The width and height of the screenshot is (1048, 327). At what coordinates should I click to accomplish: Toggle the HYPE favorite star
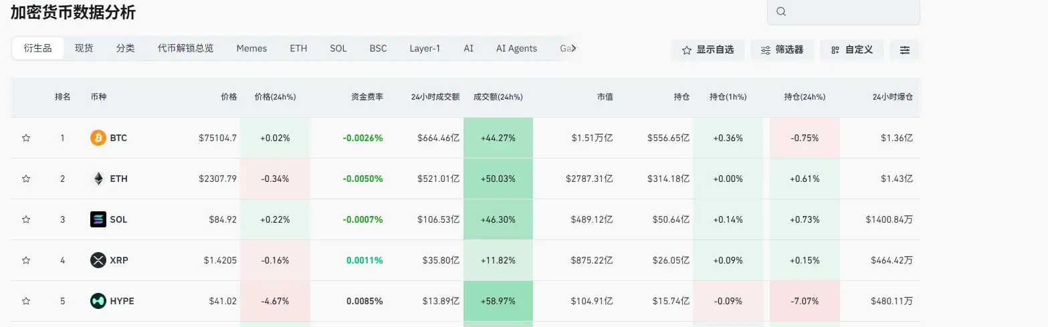[26, 302]
